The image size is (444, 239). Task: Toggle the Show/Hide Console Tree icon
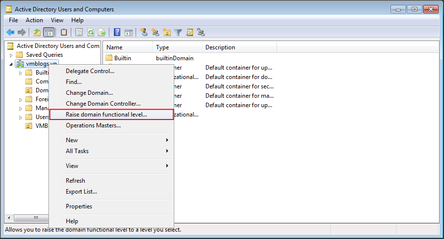pyautogui.click(x=49, y=33)
